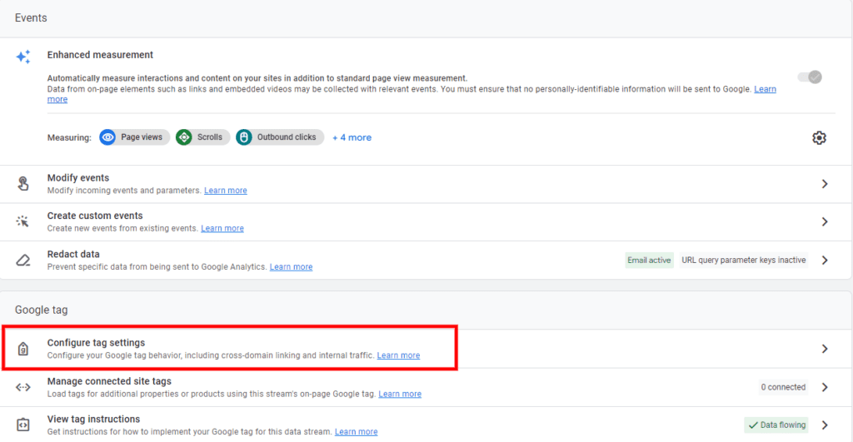Screen dimensions: 853x442
Task: Click the 0 connected badge
Action: click(783, 387)
